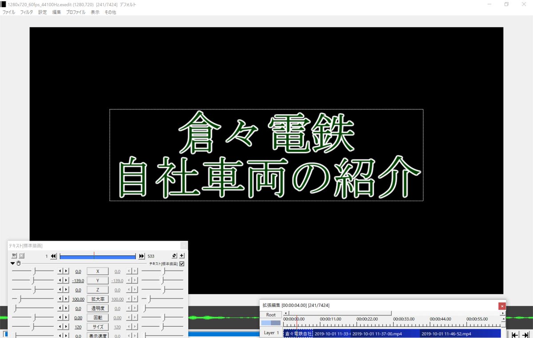Open the フィルタ menu
The image size is (533, 338).
point(27,12)
